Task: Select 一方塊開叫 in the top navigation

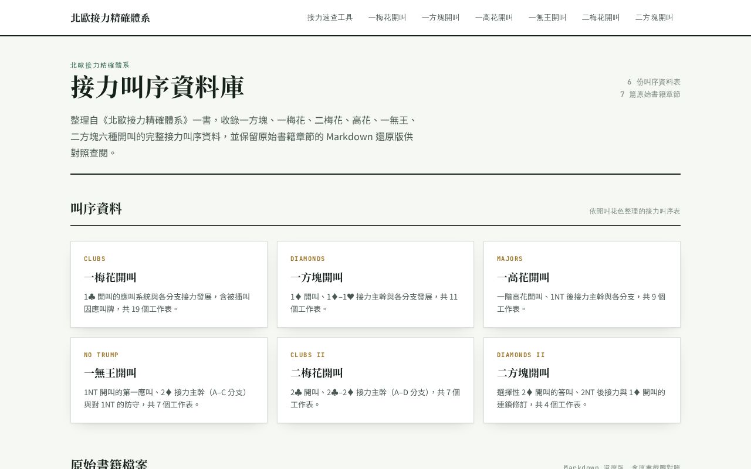Action: click(x=441, y=18)
